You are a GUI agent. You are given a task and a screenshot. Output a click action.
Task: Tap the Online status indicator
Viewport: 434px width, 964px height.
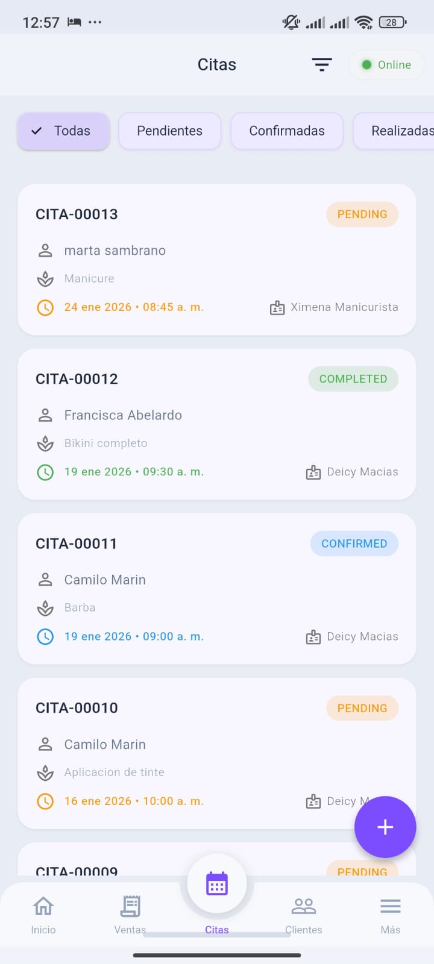tap(386, 64)
